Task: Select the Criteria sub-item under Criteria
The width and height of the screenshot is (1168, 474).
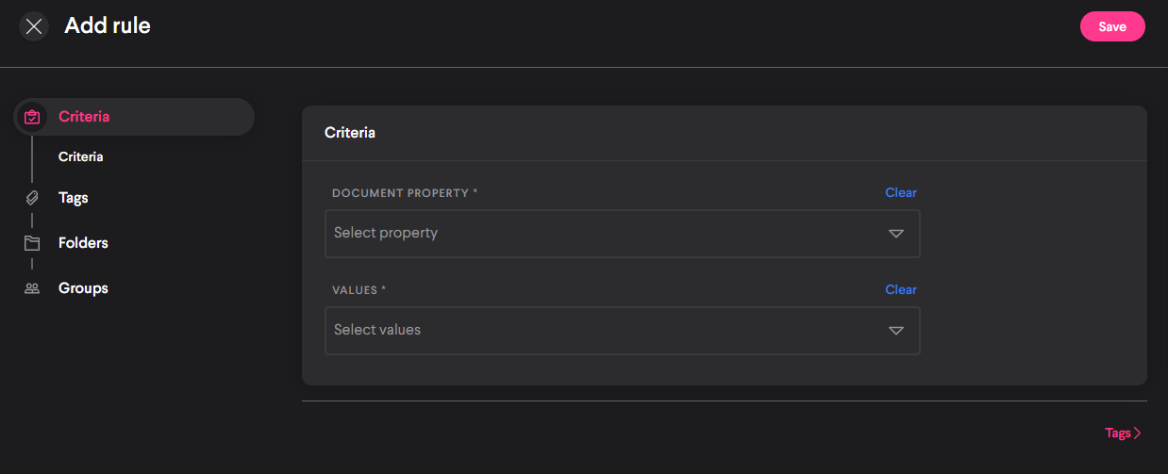Action: [x=80, y=156]
